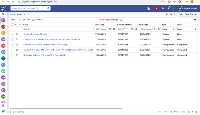The width and height of the screenshot is (200, 115).
Task: Open the YouTube video icon in header
Action: (x=156, y=8)
